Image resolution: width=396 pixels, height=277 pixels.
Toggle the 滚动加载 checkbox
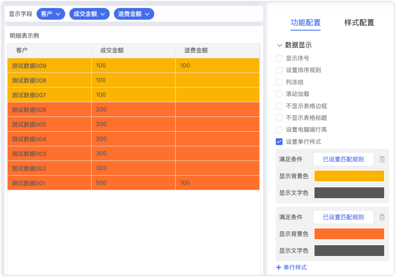coord(279,94)
